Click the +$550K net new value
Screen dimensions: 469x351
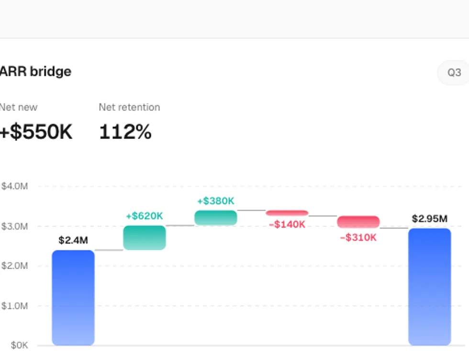pos(36,132)
